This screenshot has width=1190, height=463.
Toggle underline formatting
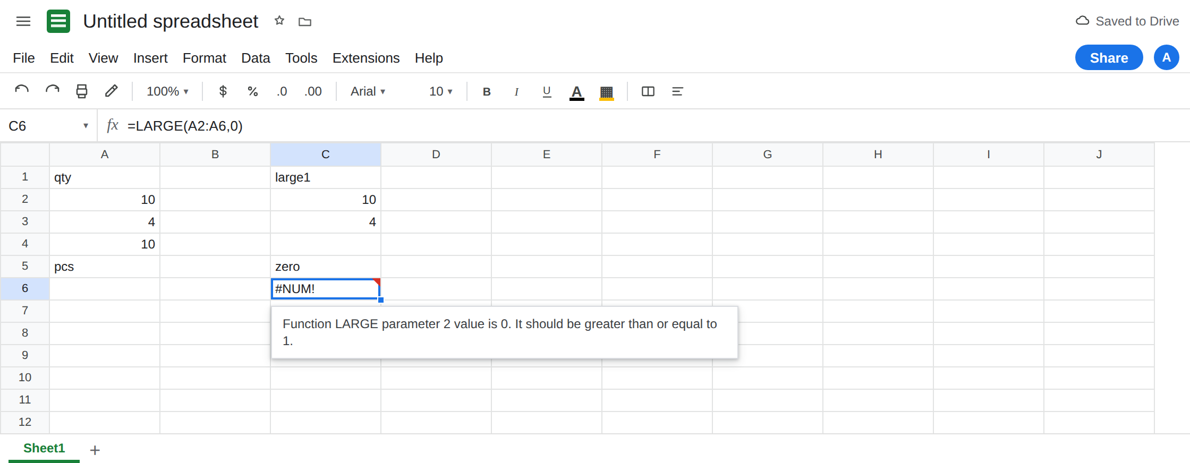point(547,91)
